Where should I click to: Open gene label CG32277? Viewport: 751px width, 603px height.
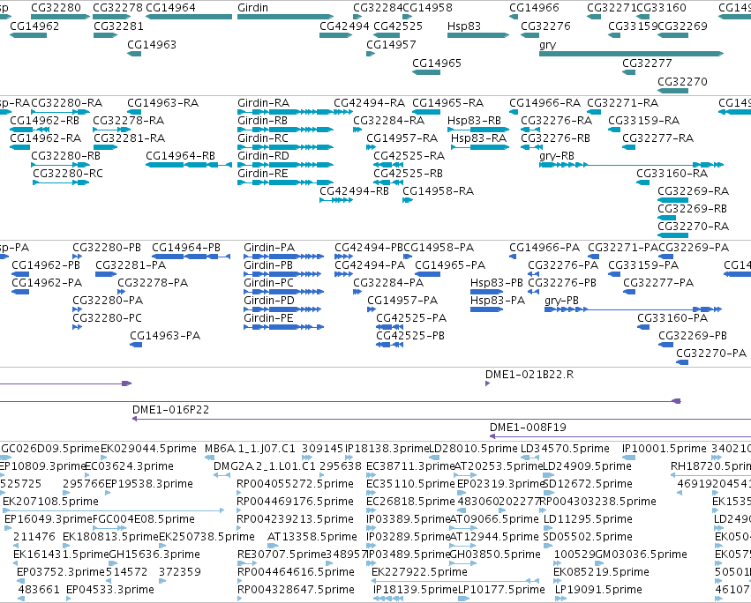pos(647,63)
